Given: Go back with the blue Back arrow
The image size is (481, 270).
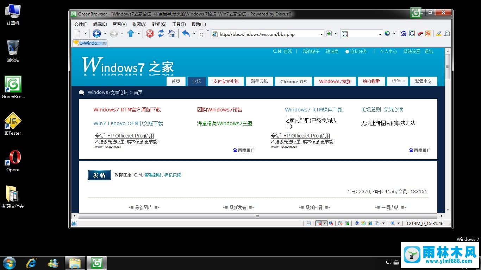Looking at the screenshot, I should click(x=97, y=33).
